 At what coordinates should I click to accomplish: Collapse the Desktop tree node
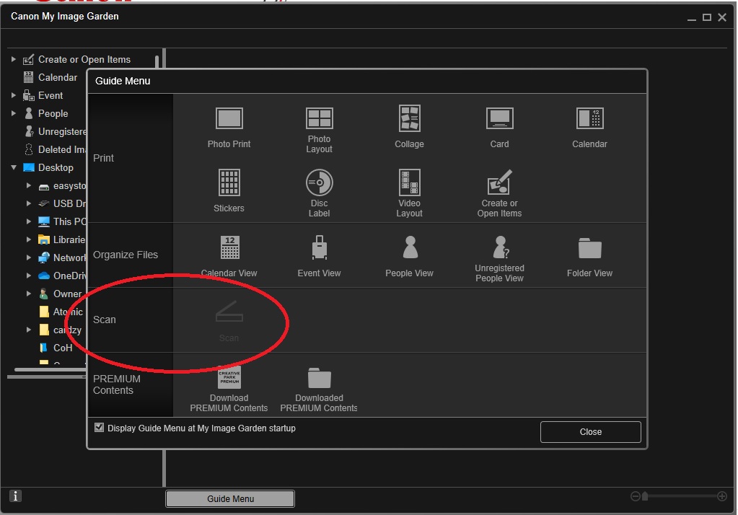coord(14,167)
